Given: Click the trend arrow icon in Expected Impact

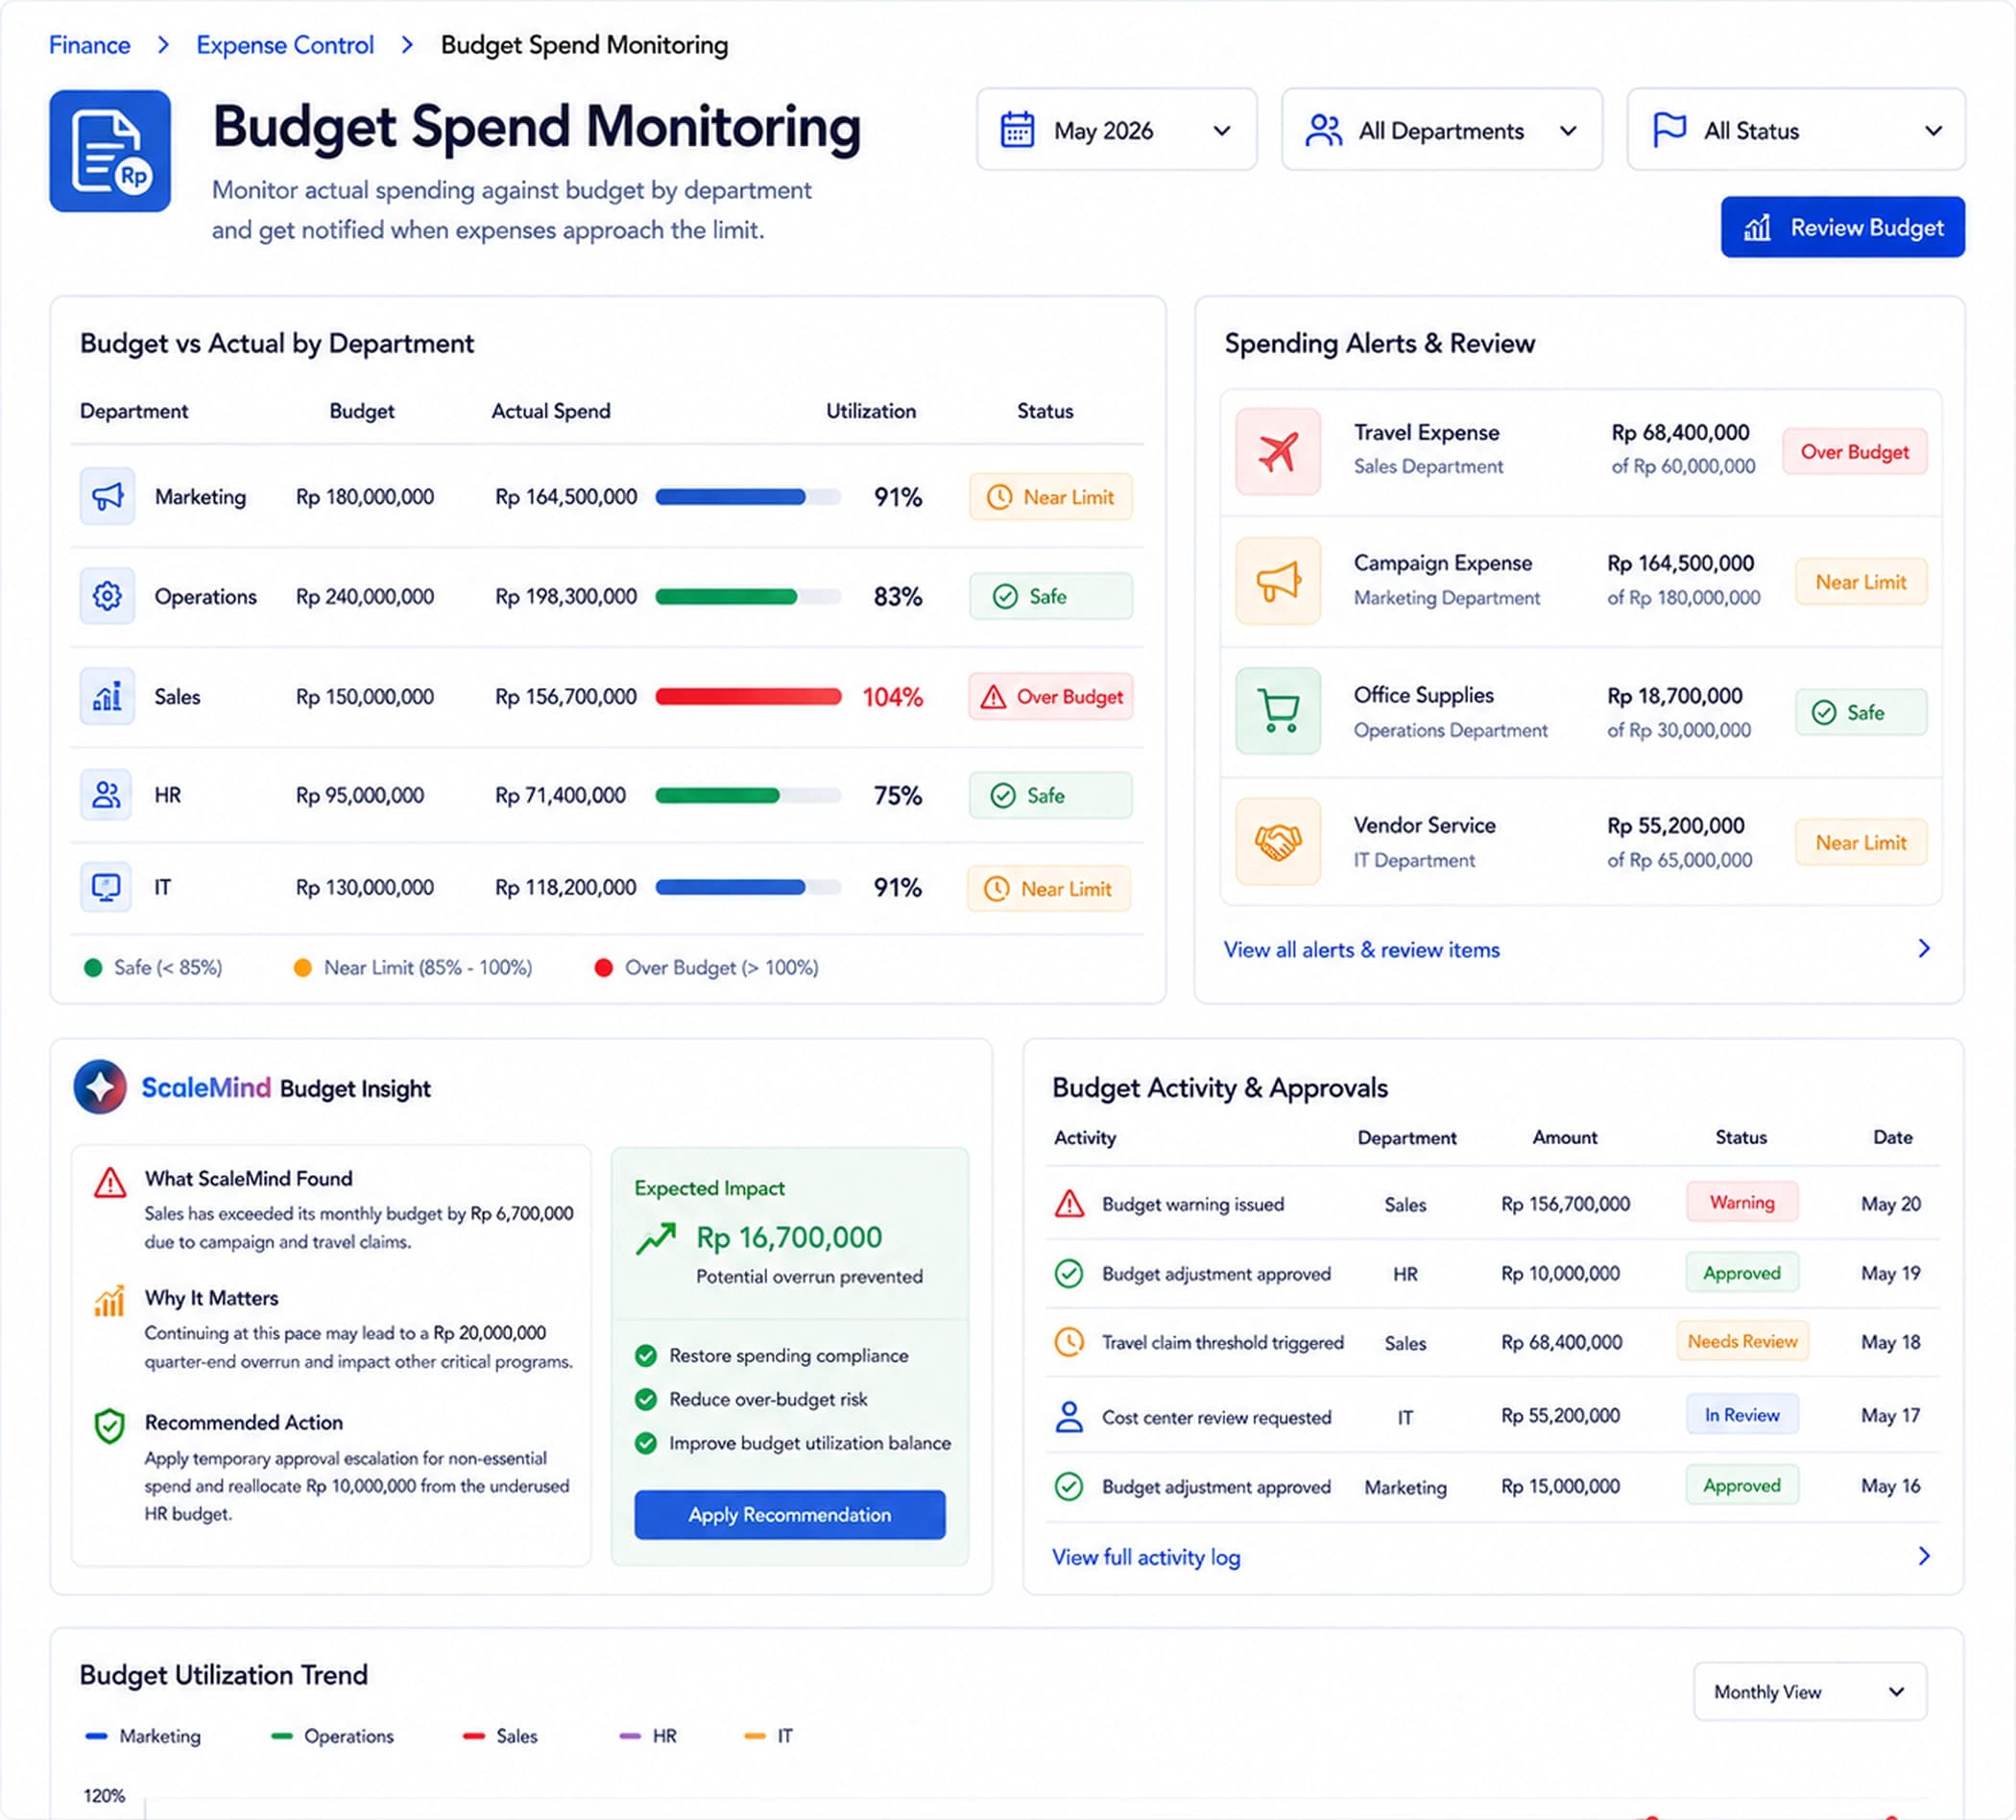Looking at the screenshot, I should 656,1239.
